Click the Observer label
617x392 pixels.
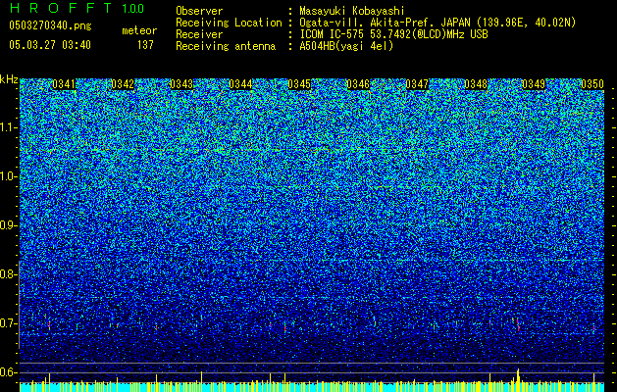199,11
